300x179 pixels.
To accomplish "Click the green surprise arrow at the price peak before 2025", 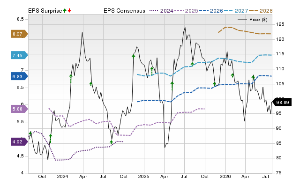I will click(x=133, y=56).
